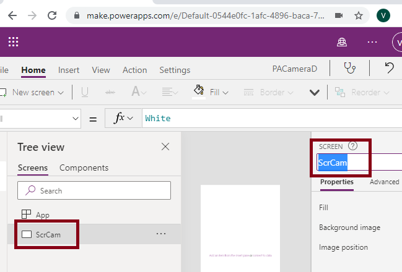Open the Chrome profile avatar V

(383, 15)
